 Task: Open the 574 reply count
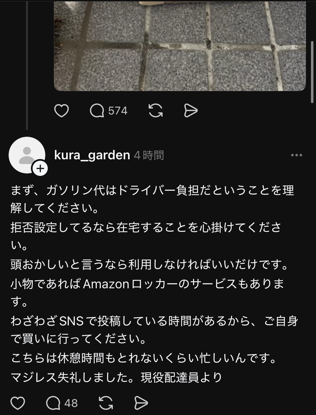(x=118, y=111)
